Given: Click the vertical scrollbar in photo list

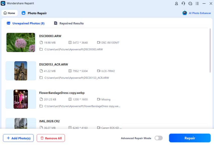Looking at the screenshot, I should coord(210,50).
